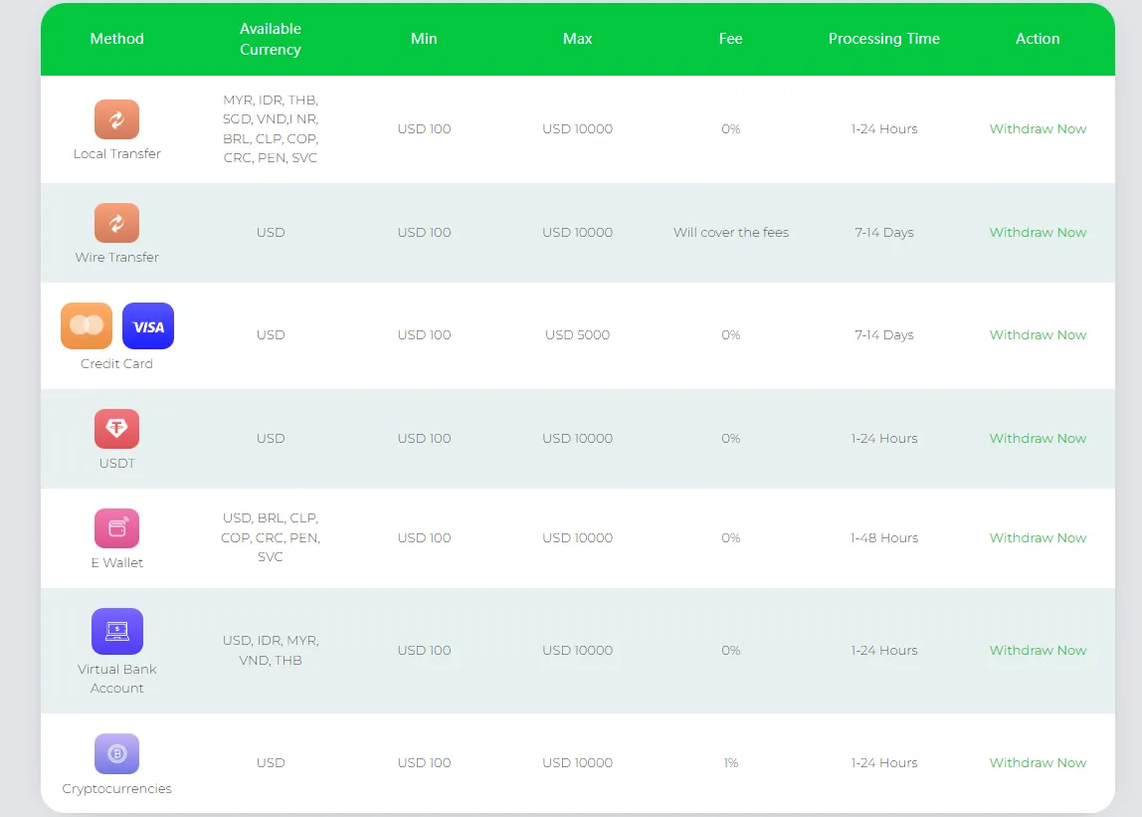Withdraw Now via Cryptocurrencies
This screenshot has width=1142, height=817.
coord(1038,763)
